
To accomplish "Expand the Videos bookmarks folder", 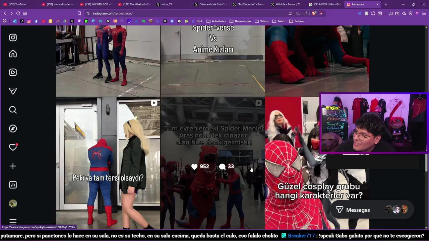I will 262,21.
